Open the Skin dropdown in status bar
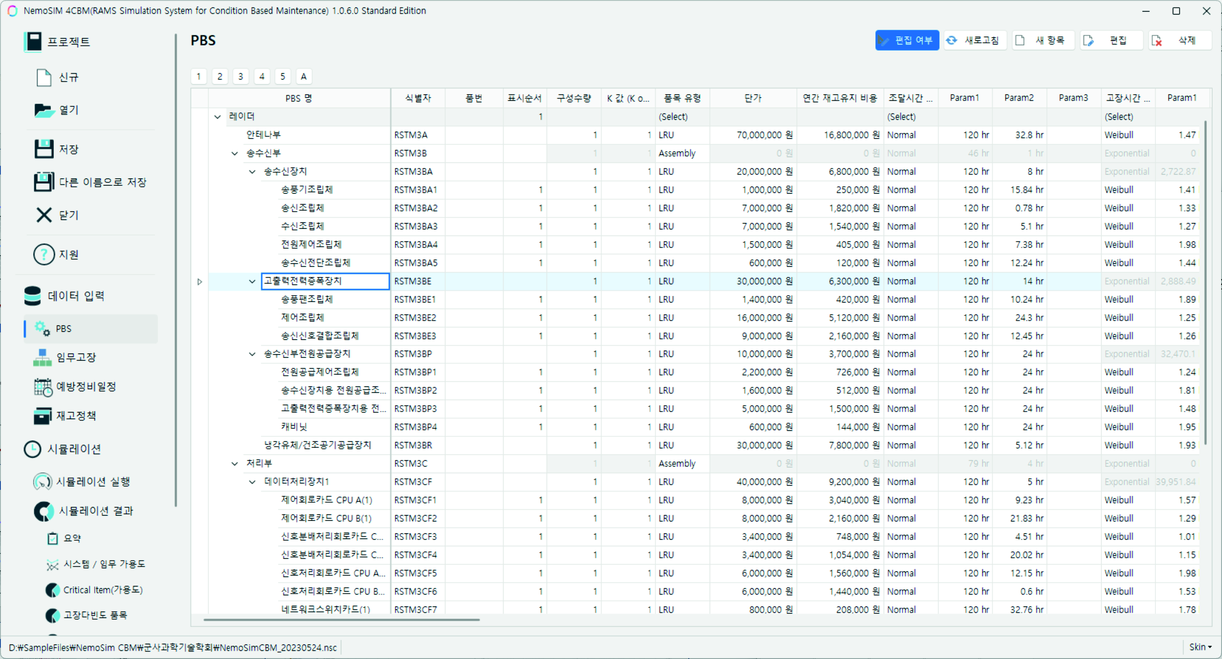 [x=1200, y=647]
